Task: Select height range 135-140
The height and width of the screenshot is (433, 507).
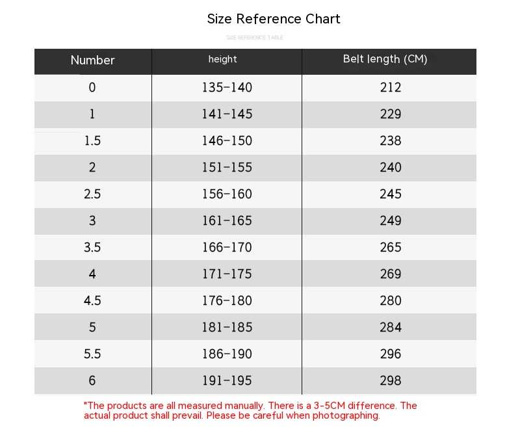Action: [x=226, y=87]
